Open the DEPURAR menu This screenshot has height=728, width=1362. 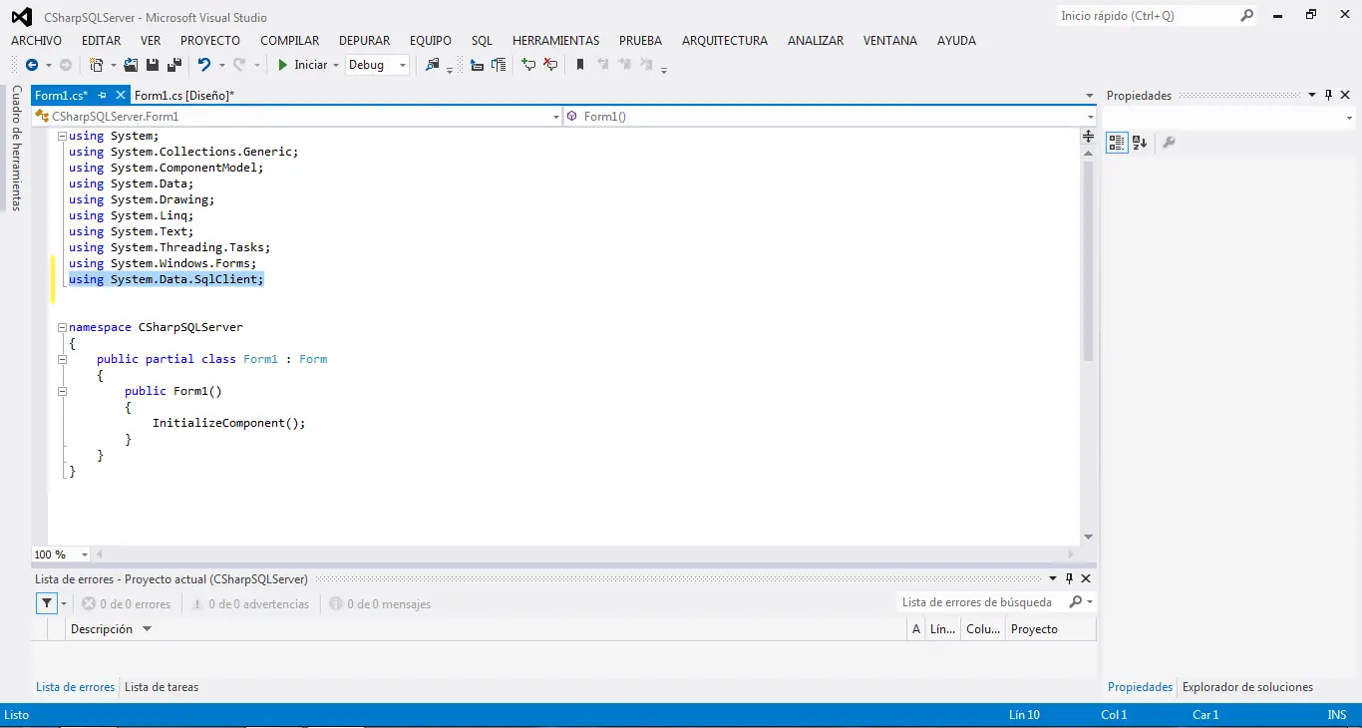pos(365,41)
